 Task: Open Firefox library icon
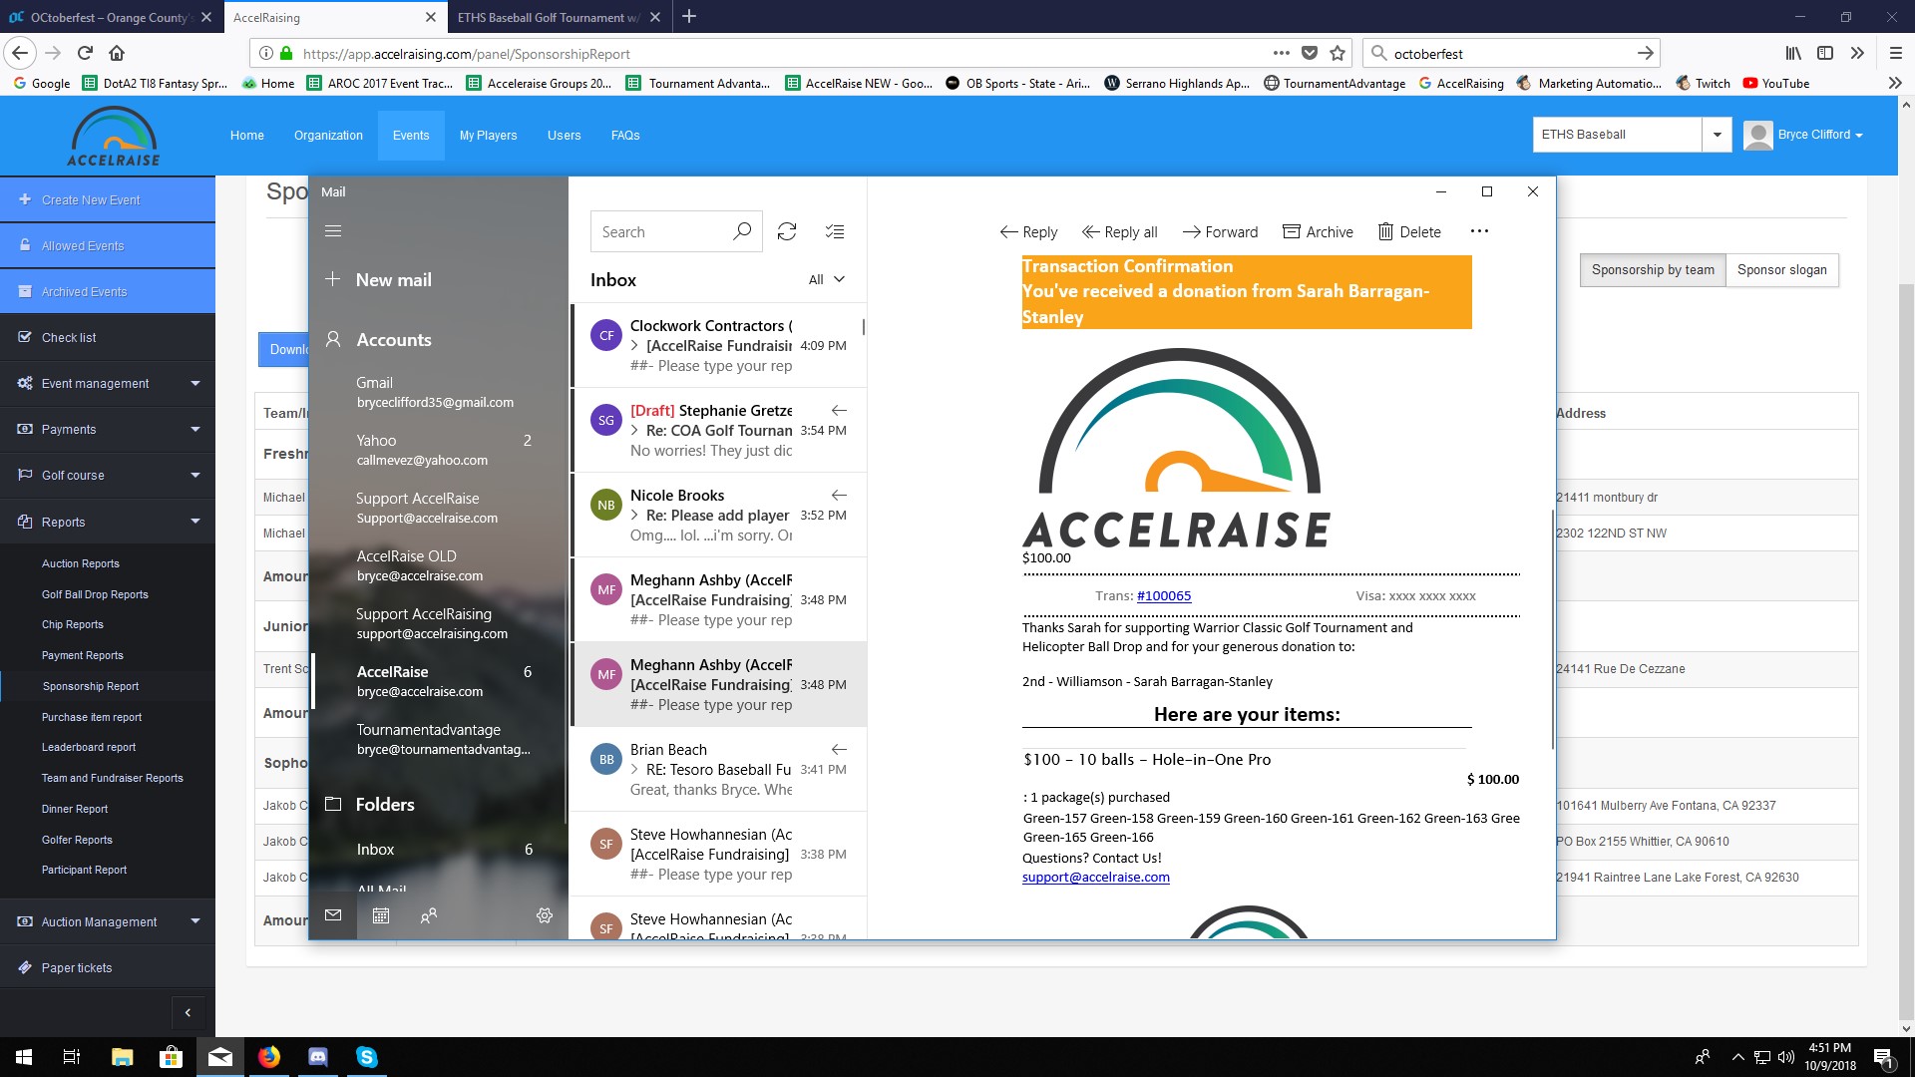(x=1793, y=53)
